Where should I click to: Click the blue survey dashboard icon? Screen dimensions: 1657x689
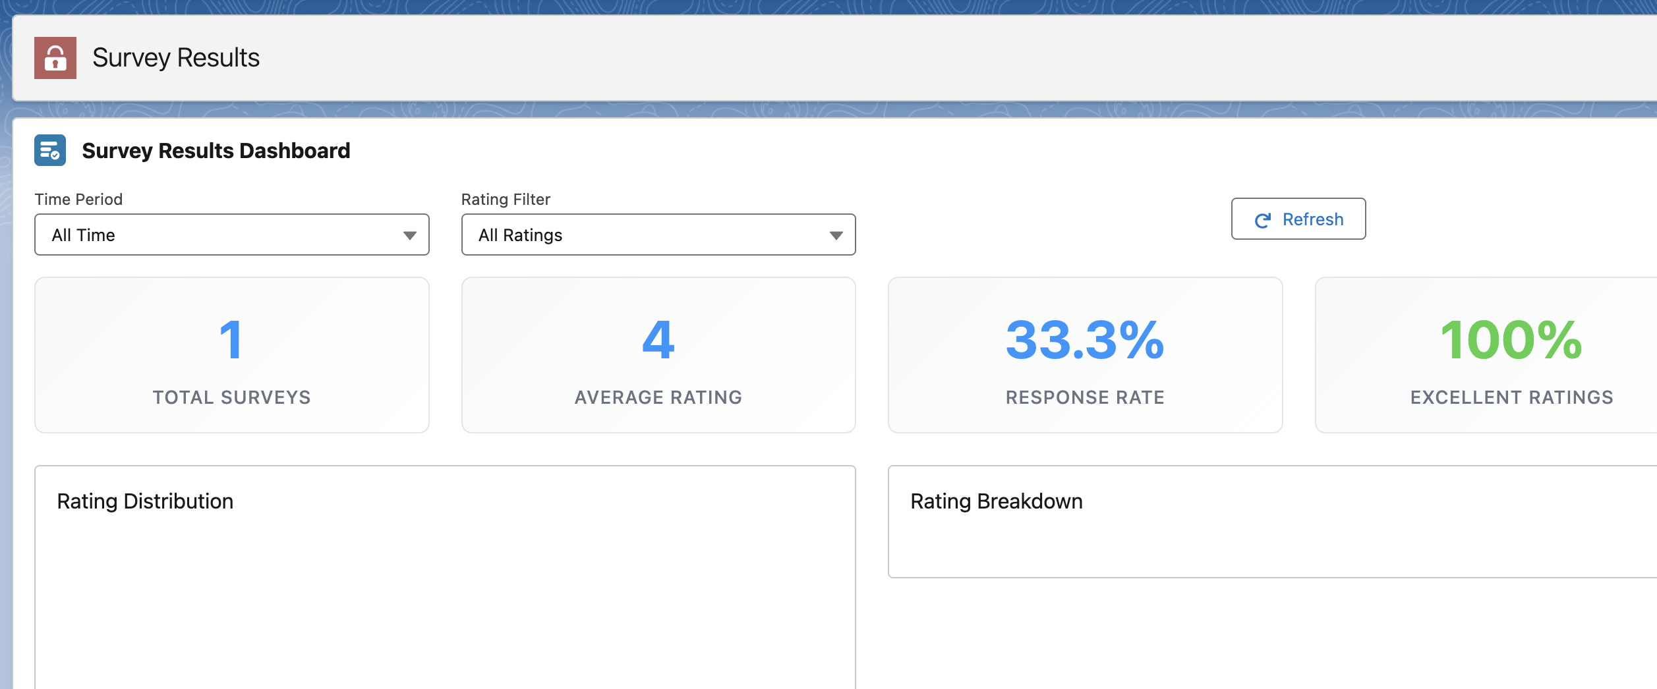point(50,150)
